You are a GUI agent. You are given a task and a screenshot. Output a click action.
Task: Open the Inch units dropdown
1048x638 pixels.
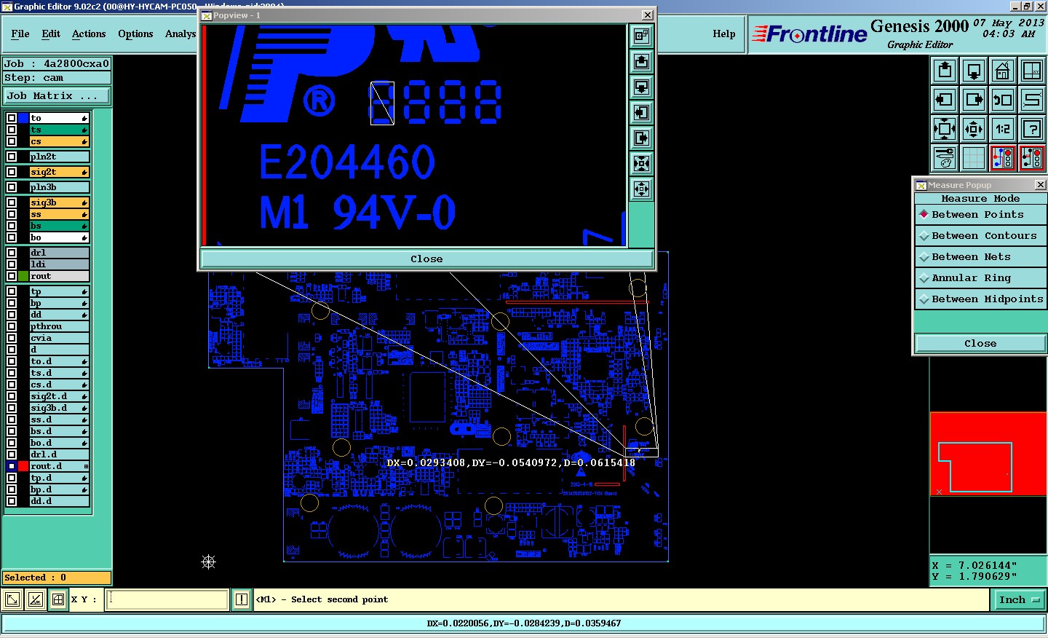pos(1019,600)
